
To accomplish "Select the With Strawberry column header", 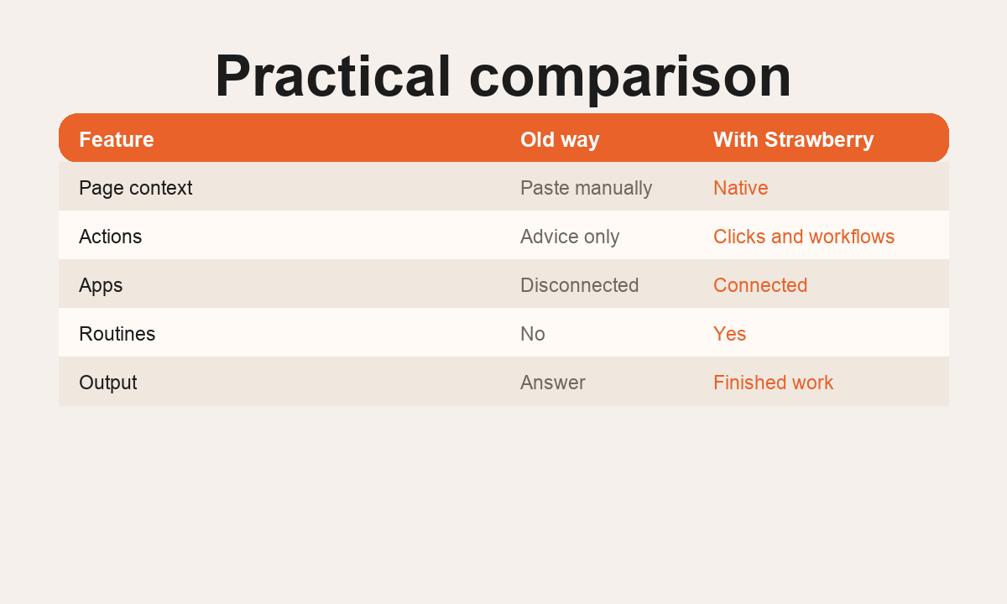I will 793,139.
